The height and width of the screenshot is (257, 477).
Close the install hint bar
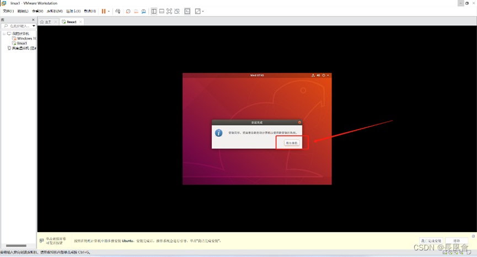(x=473, y=236)
